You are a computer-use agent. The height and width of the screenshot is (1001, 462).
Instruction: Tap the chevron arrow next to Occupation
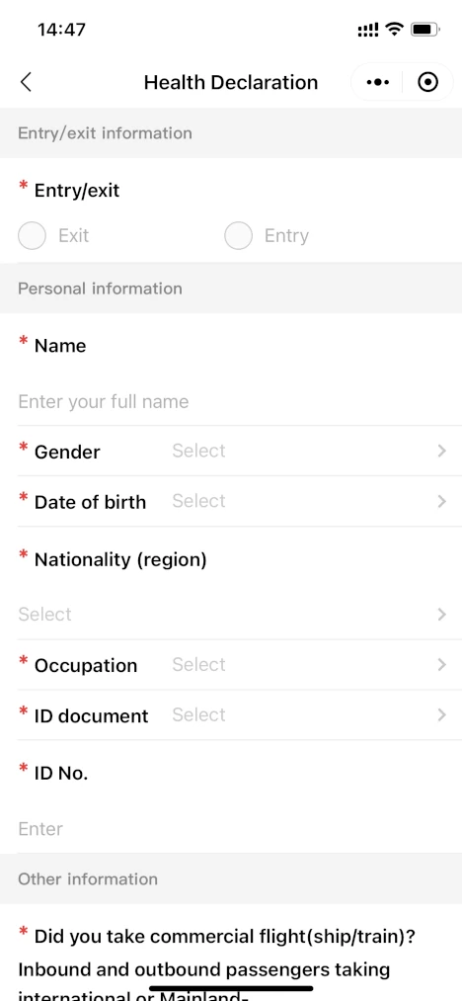pyautogui.click(x=441, y=665)
